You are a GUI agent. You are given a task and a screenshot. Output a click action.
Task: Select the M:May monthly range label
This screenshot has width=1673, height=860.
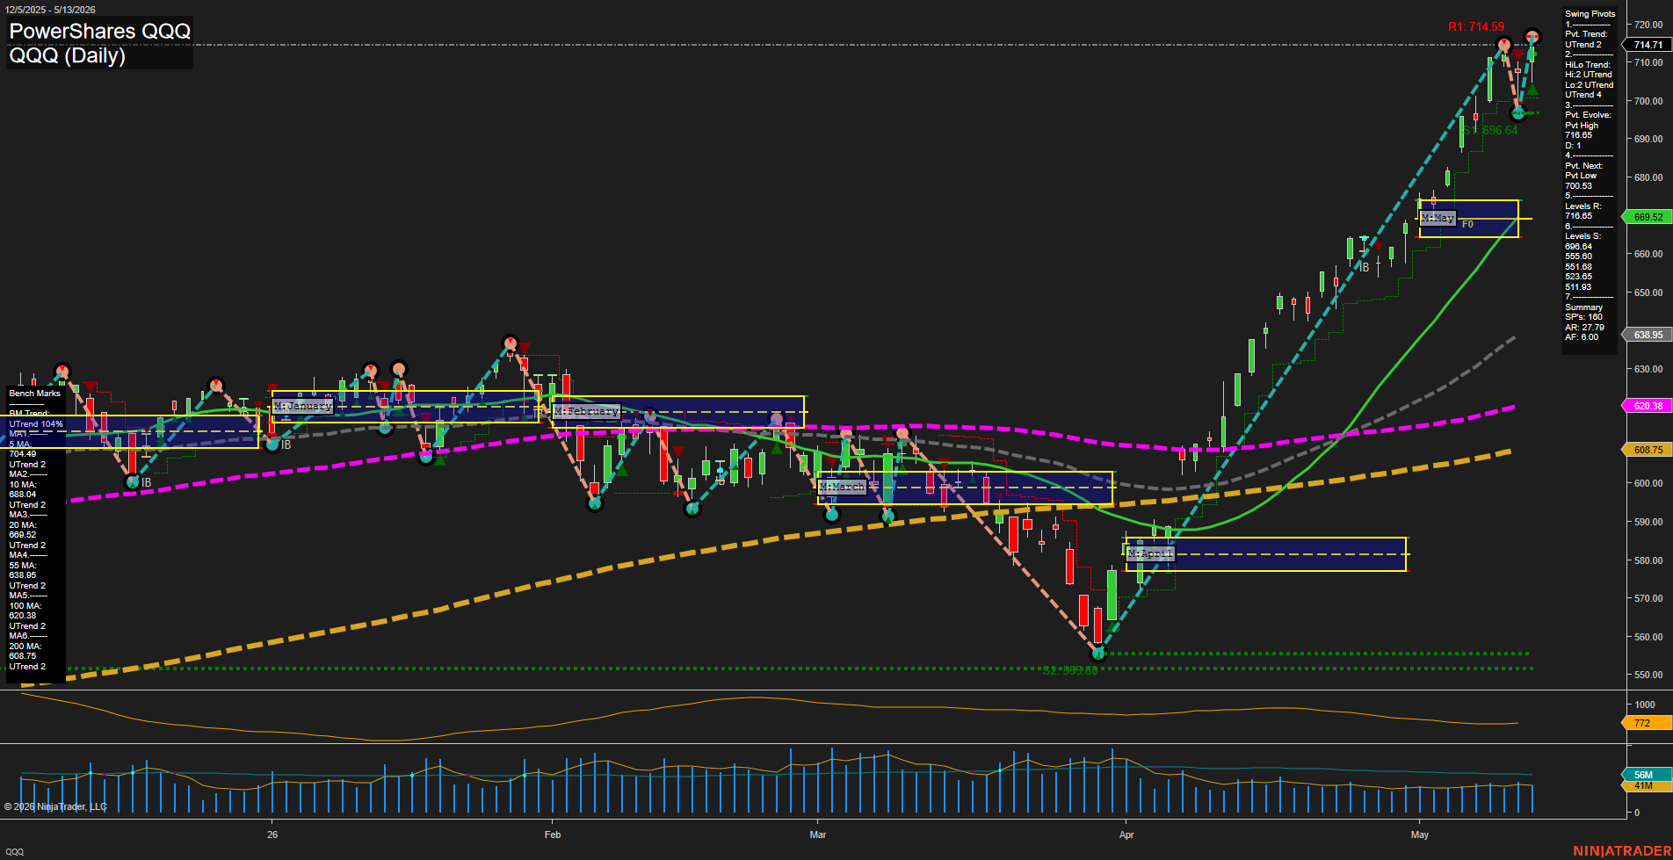[1438, 218]
